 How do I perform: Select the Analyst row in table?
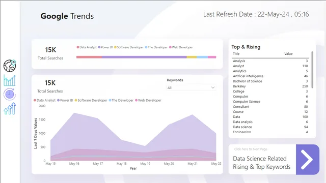pos(270,66)
